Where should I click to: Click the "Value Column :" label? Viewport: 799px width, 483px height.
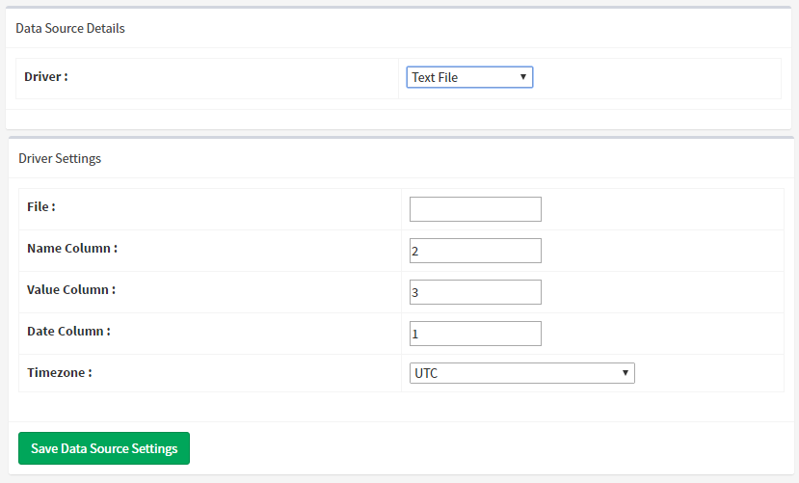(71, 289)
